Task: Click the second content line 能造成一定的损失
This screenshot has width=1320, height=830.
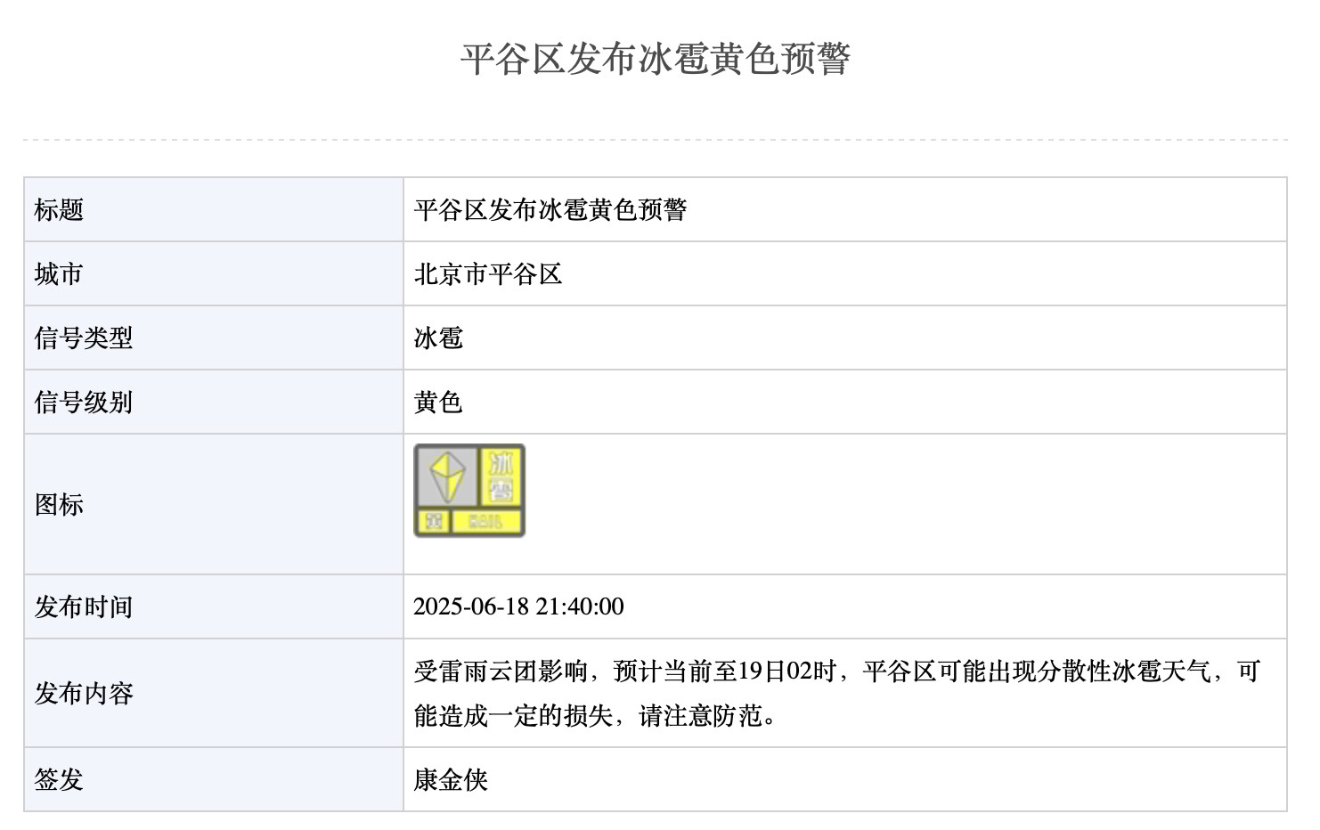Action: (x=595, y=716)
